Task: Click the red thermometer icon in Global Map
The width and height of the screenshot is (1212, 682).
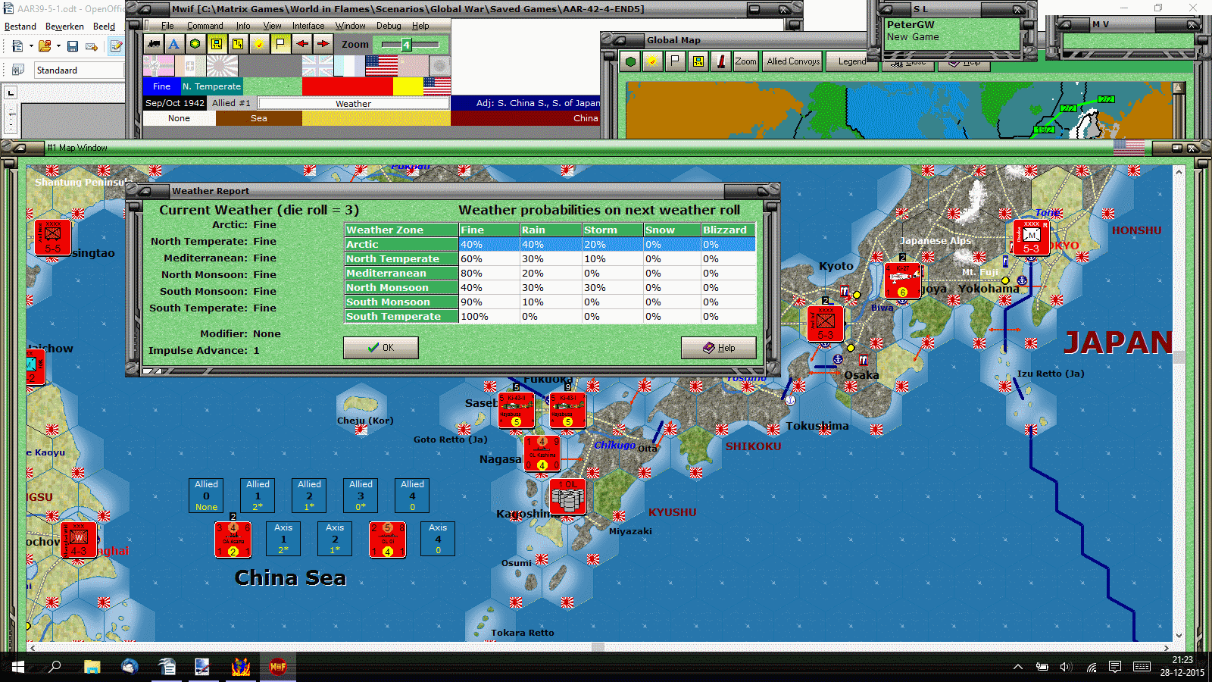Action: coord(721,61)
